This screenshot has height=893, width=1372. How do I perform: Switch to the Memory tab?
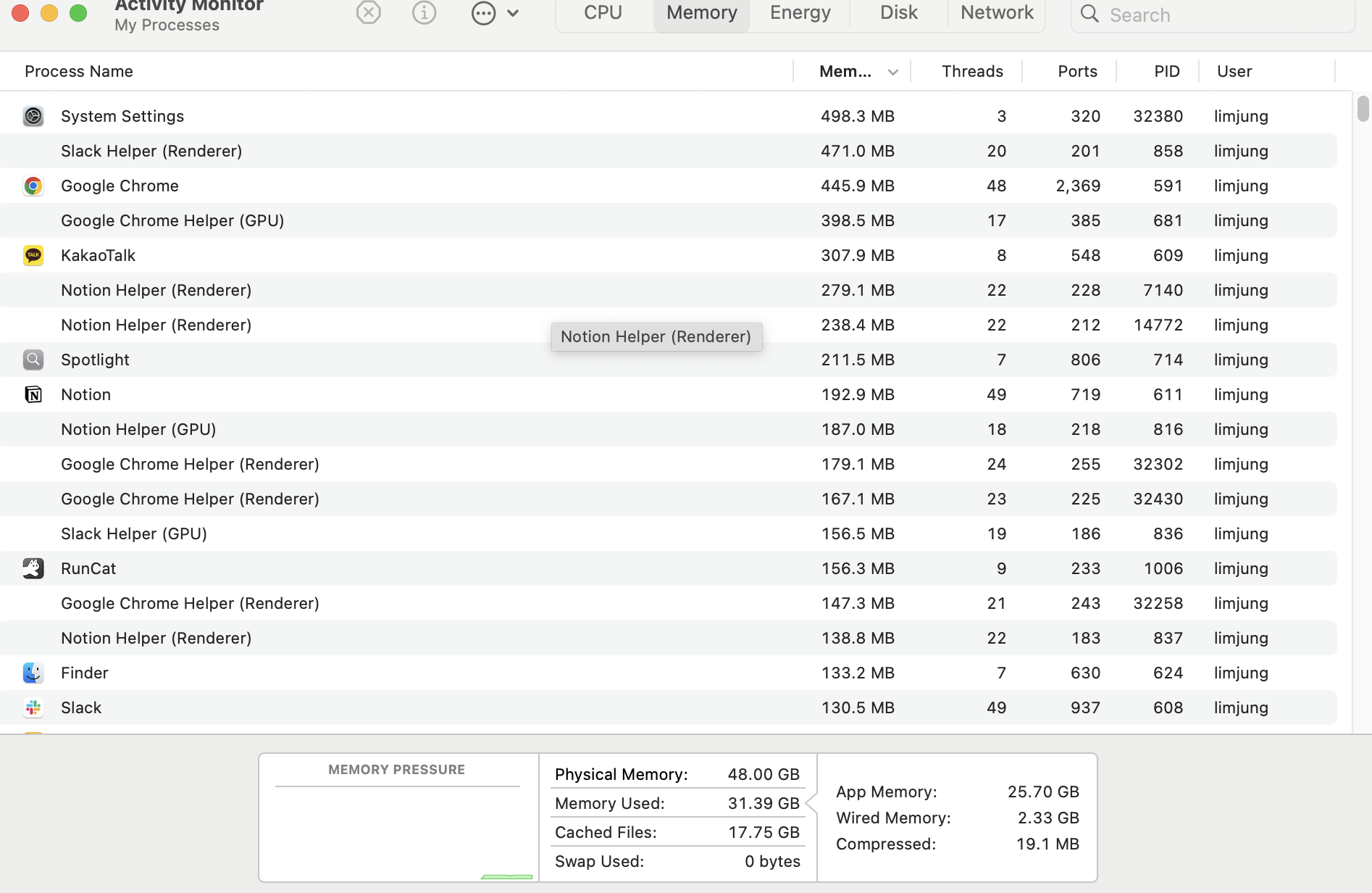click(702, 13)
